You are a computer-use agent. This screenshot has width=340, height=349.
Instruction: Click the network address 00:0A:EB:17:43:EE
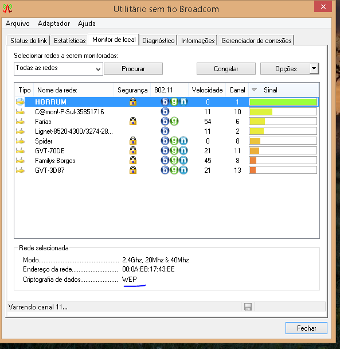[x=148, y=269]
